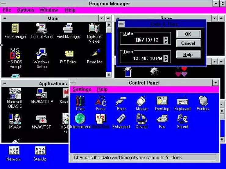Open the Settings menu in Control Panel
226x169 pixels.
[x=82, y=89]
